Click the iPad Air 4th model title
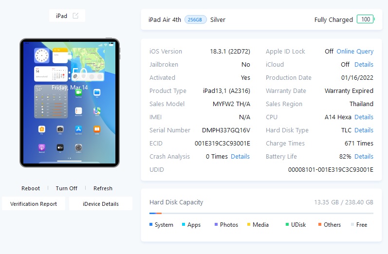This screenshot has height=254, width=388. pyautogui.click(x=165, y=19)
